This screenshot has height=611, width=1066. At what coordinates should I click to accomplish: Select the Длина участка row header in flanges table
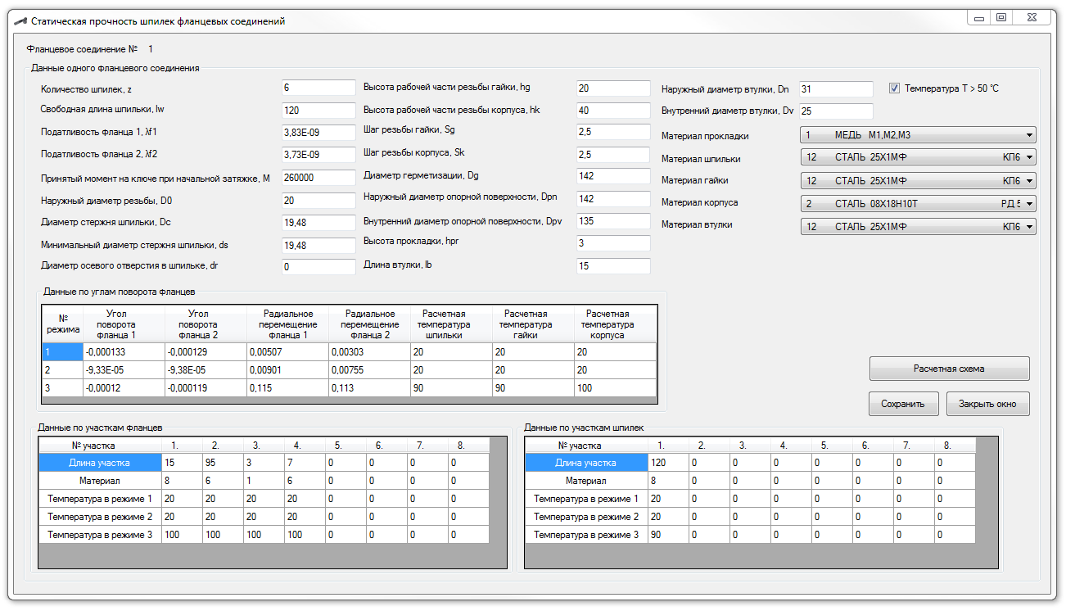(x=100, y=463)
